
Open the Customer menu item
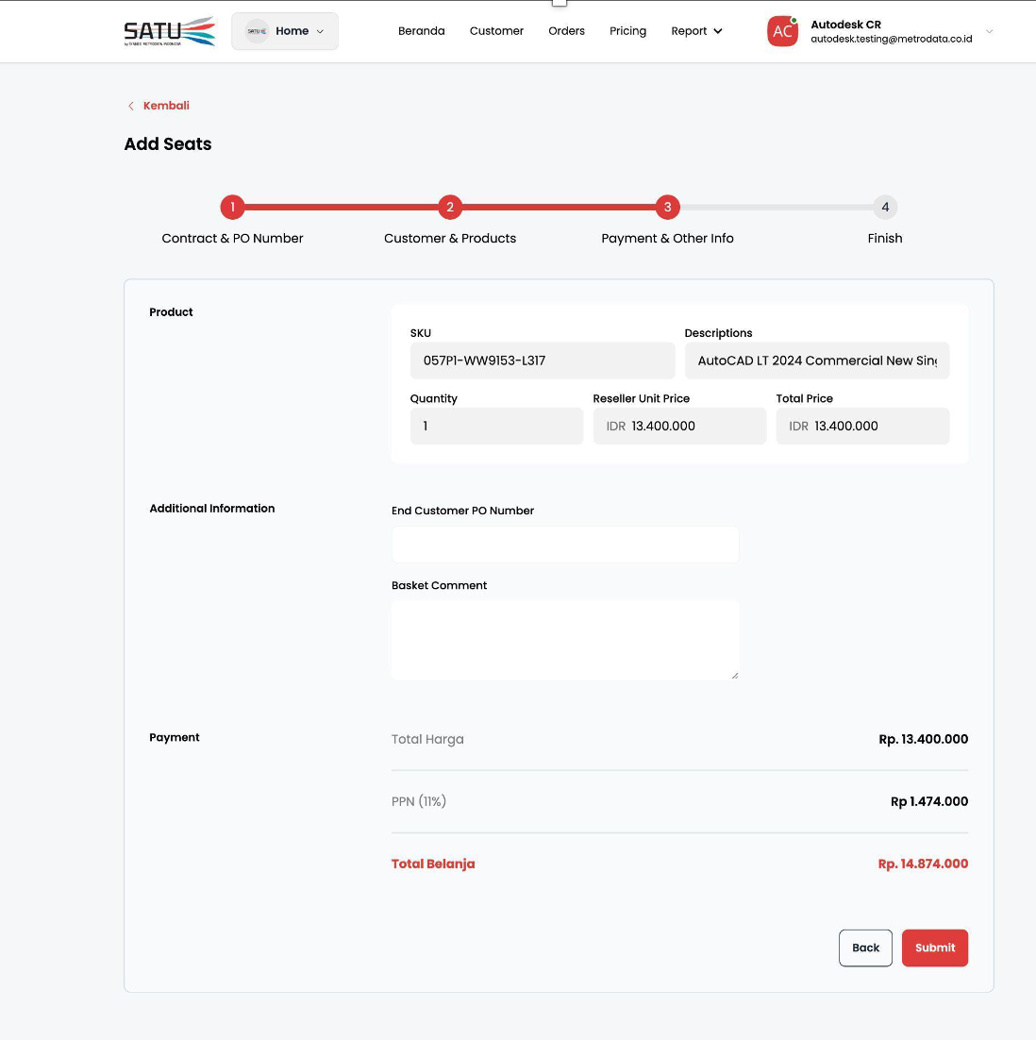click(496, 31)
